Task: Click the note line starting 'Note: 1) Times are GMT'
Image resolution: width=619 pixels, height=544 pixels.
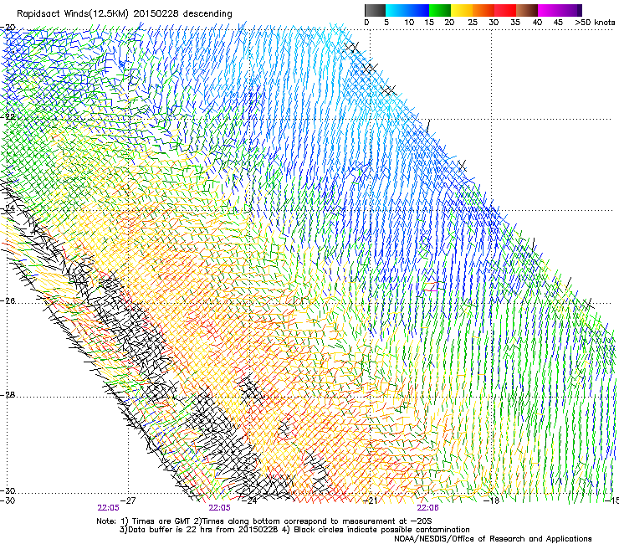Action: coord(264,521)
